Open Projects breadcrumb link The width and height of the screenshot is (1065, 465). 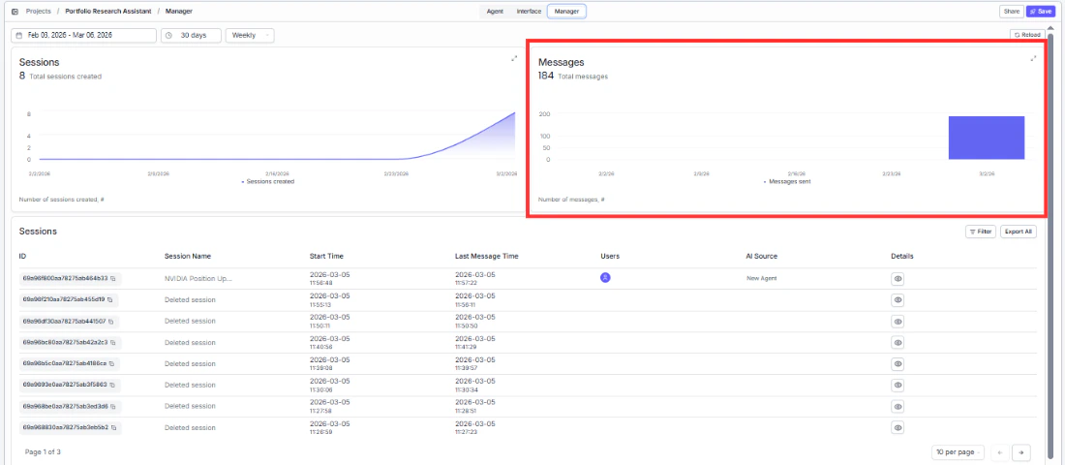coord(39,12)
